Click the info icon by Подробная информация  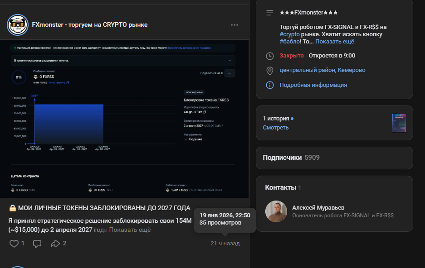(270, 85)
